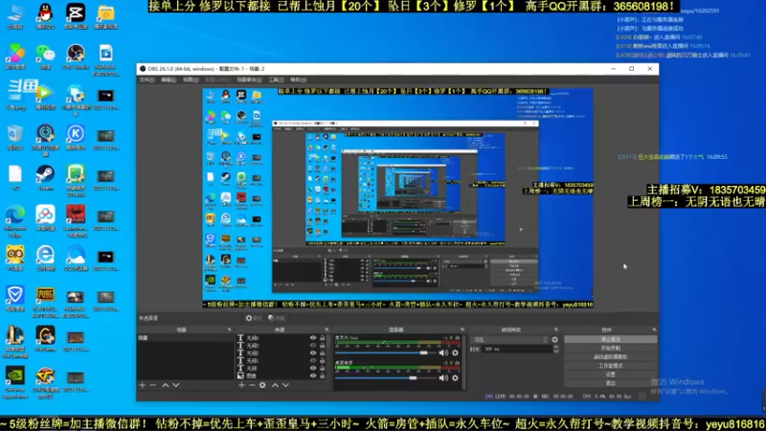Screen dimensions: 766x431
Task: Open Recycle Bin on desktop
Action: 15,137
